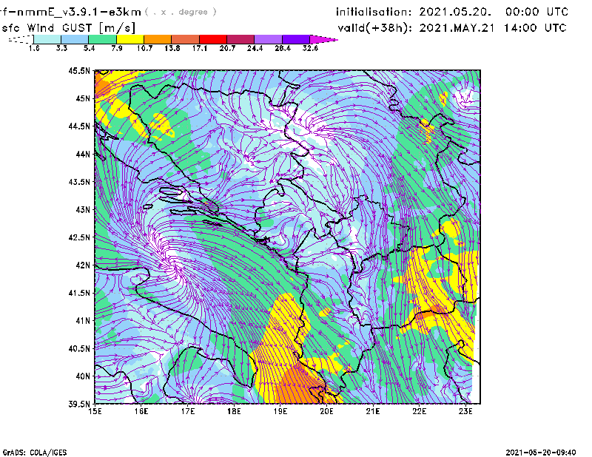The image size is (592, 457).
Task: Click the '24.4' colorbar value
Action: tap(255, 48)
